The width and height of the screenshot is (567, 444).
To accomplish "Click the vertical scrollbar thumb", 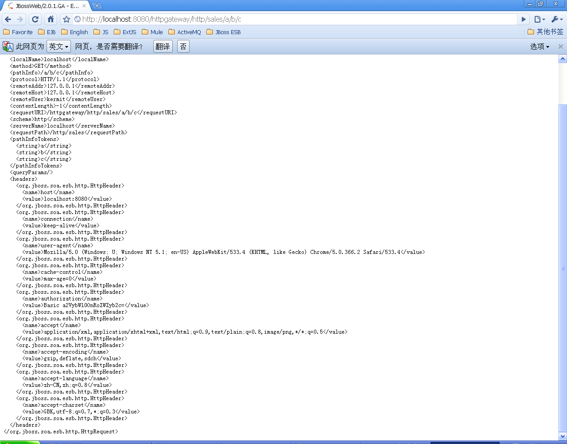I will click(563, 268).
